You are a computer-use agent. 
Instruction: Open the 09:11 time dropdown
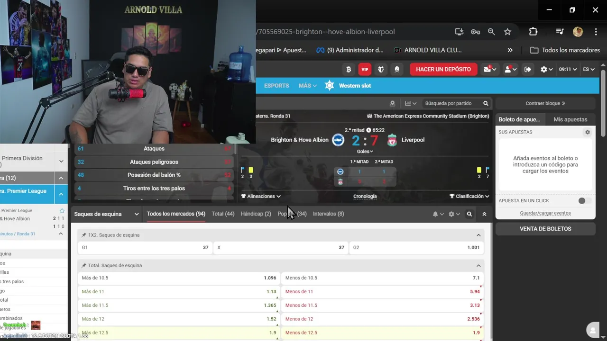click(568, 69)
